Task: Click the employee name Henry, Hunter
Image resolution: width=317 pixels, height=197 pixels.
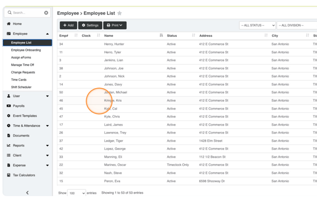Action: pos(114,44)
